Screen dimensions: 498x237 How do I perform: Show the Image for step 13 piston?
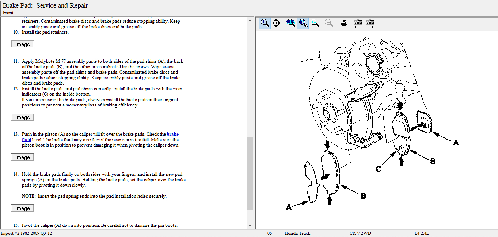pos(23,158)
